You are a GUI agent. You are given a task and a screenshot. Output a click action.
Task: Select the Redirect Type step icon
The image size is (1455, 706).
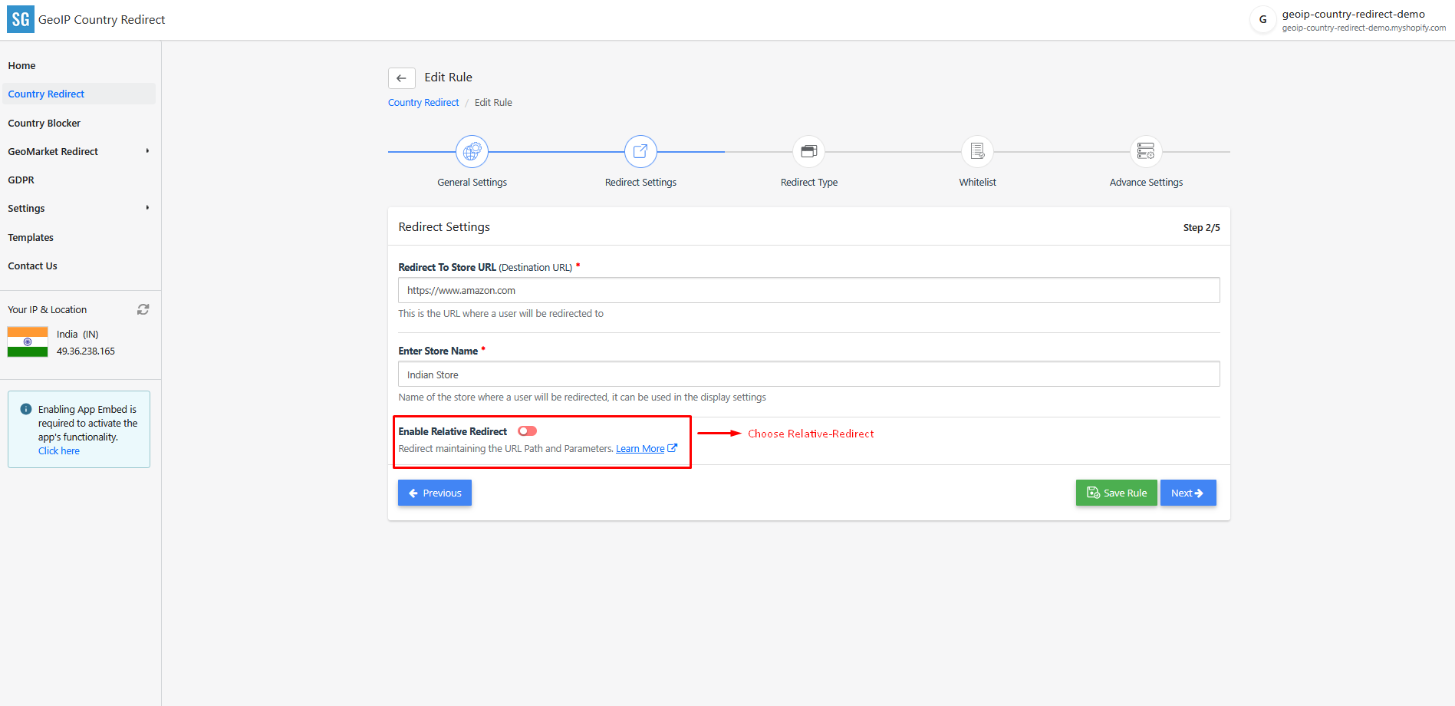[808, 152]
